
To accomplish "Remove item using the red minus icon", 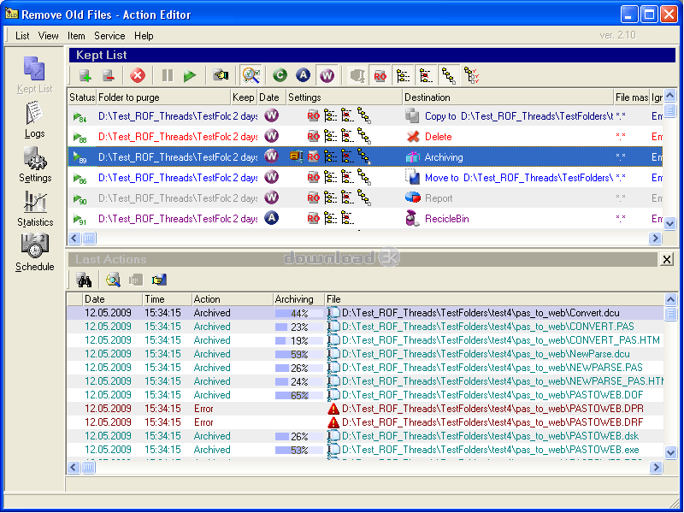I will (x=109, y=75).
